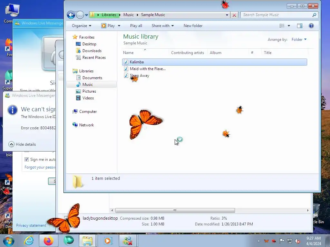Stop loading with the red X button
This screenshot has height=247, width=330.
[x=234, y=15]
